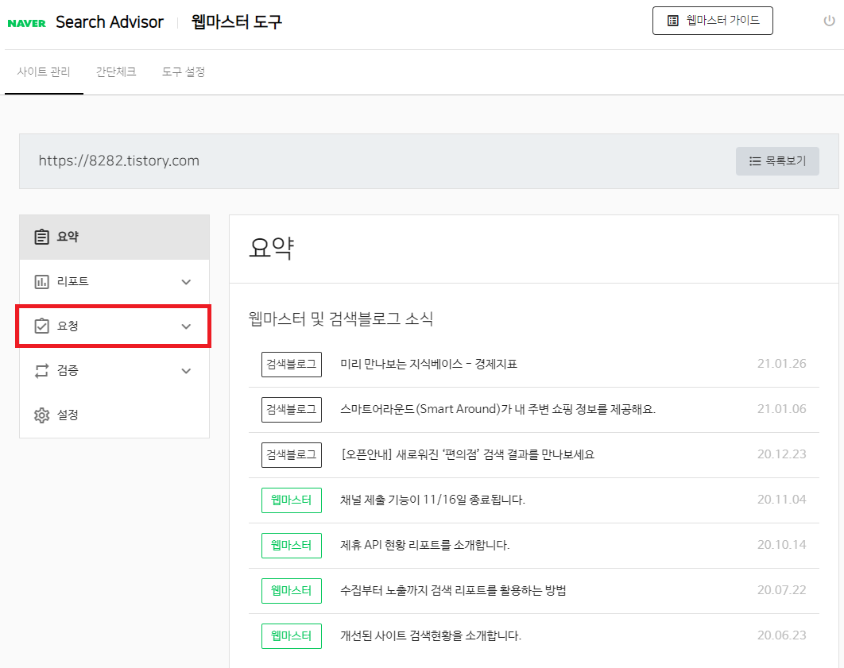The image size is (844, 668).
Task: Click the 목록보기 button
Action: 777,160
